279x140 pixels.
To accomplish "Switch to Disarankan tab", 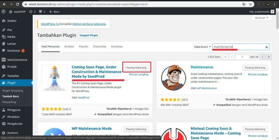I will (x=100, y=46).
